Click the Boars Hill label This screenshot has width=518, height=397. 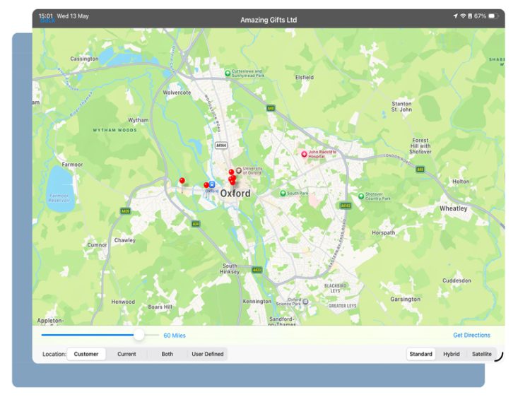160,307
